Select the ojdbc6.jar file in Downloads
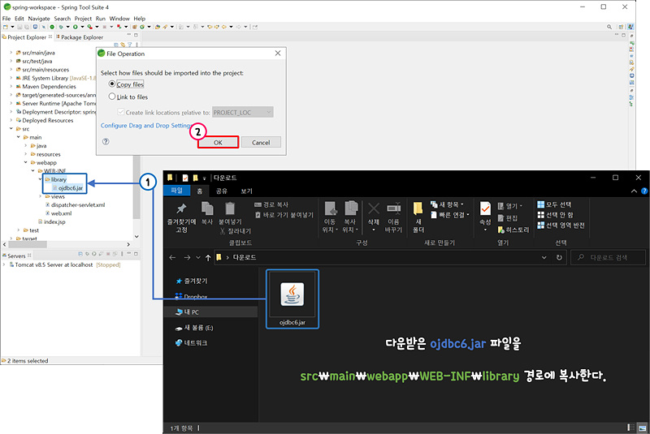 292,299
